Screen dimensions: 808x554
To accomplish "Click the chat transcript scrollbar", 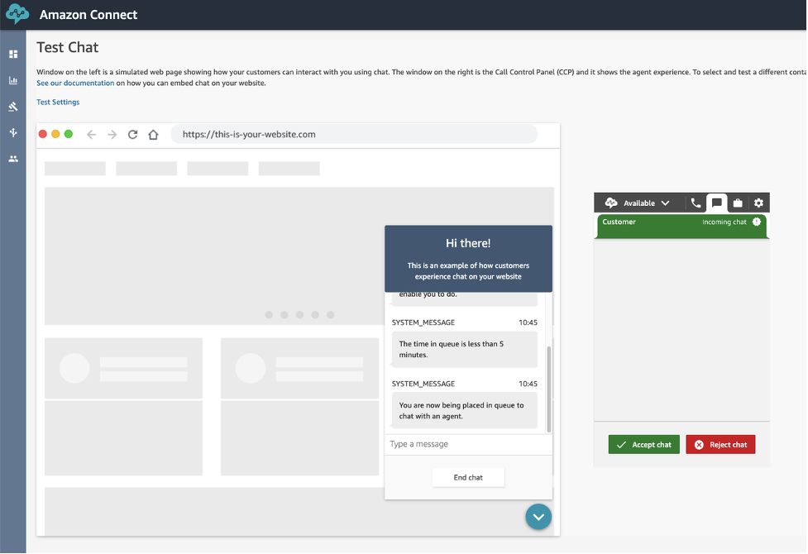I will tap(549, 389).
